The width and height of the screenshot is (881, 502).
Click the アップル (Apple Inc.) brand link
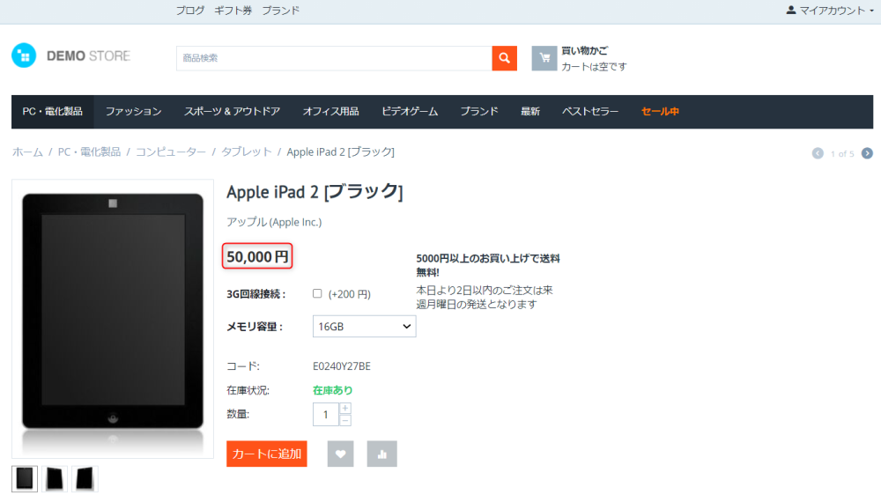274,222
